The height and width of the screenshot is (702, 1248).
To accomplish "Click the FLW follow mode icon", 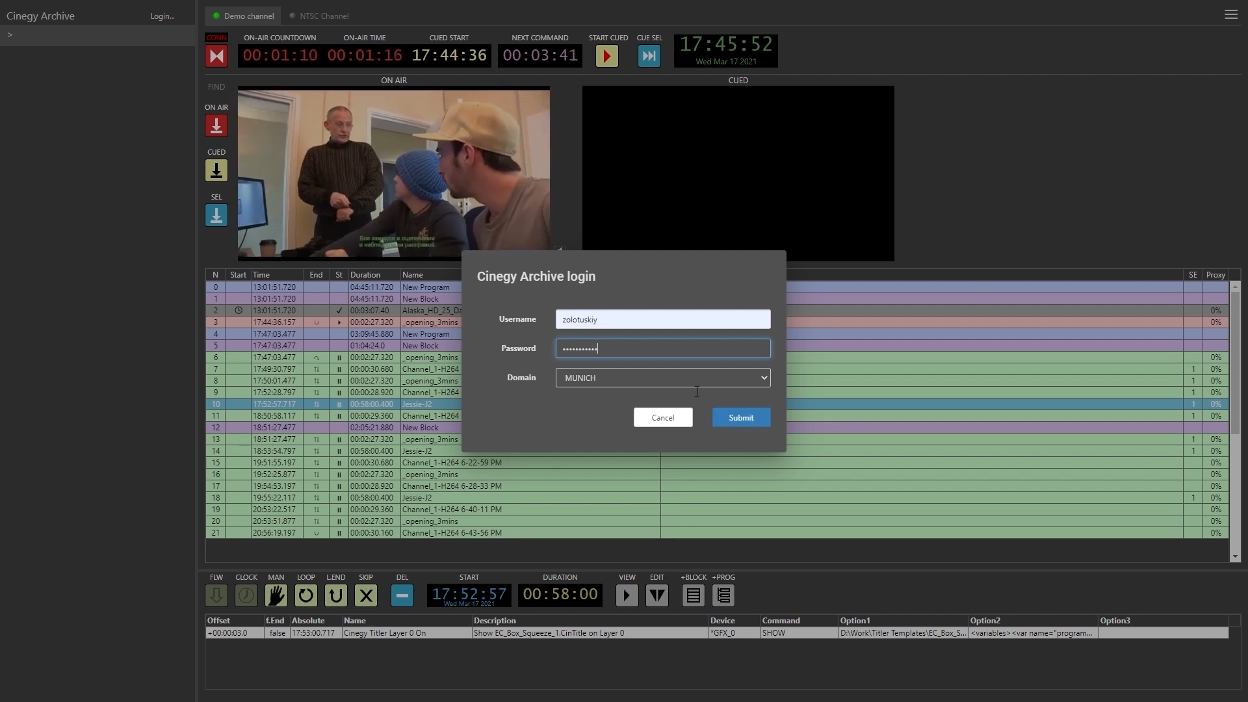I will point(216,595).
